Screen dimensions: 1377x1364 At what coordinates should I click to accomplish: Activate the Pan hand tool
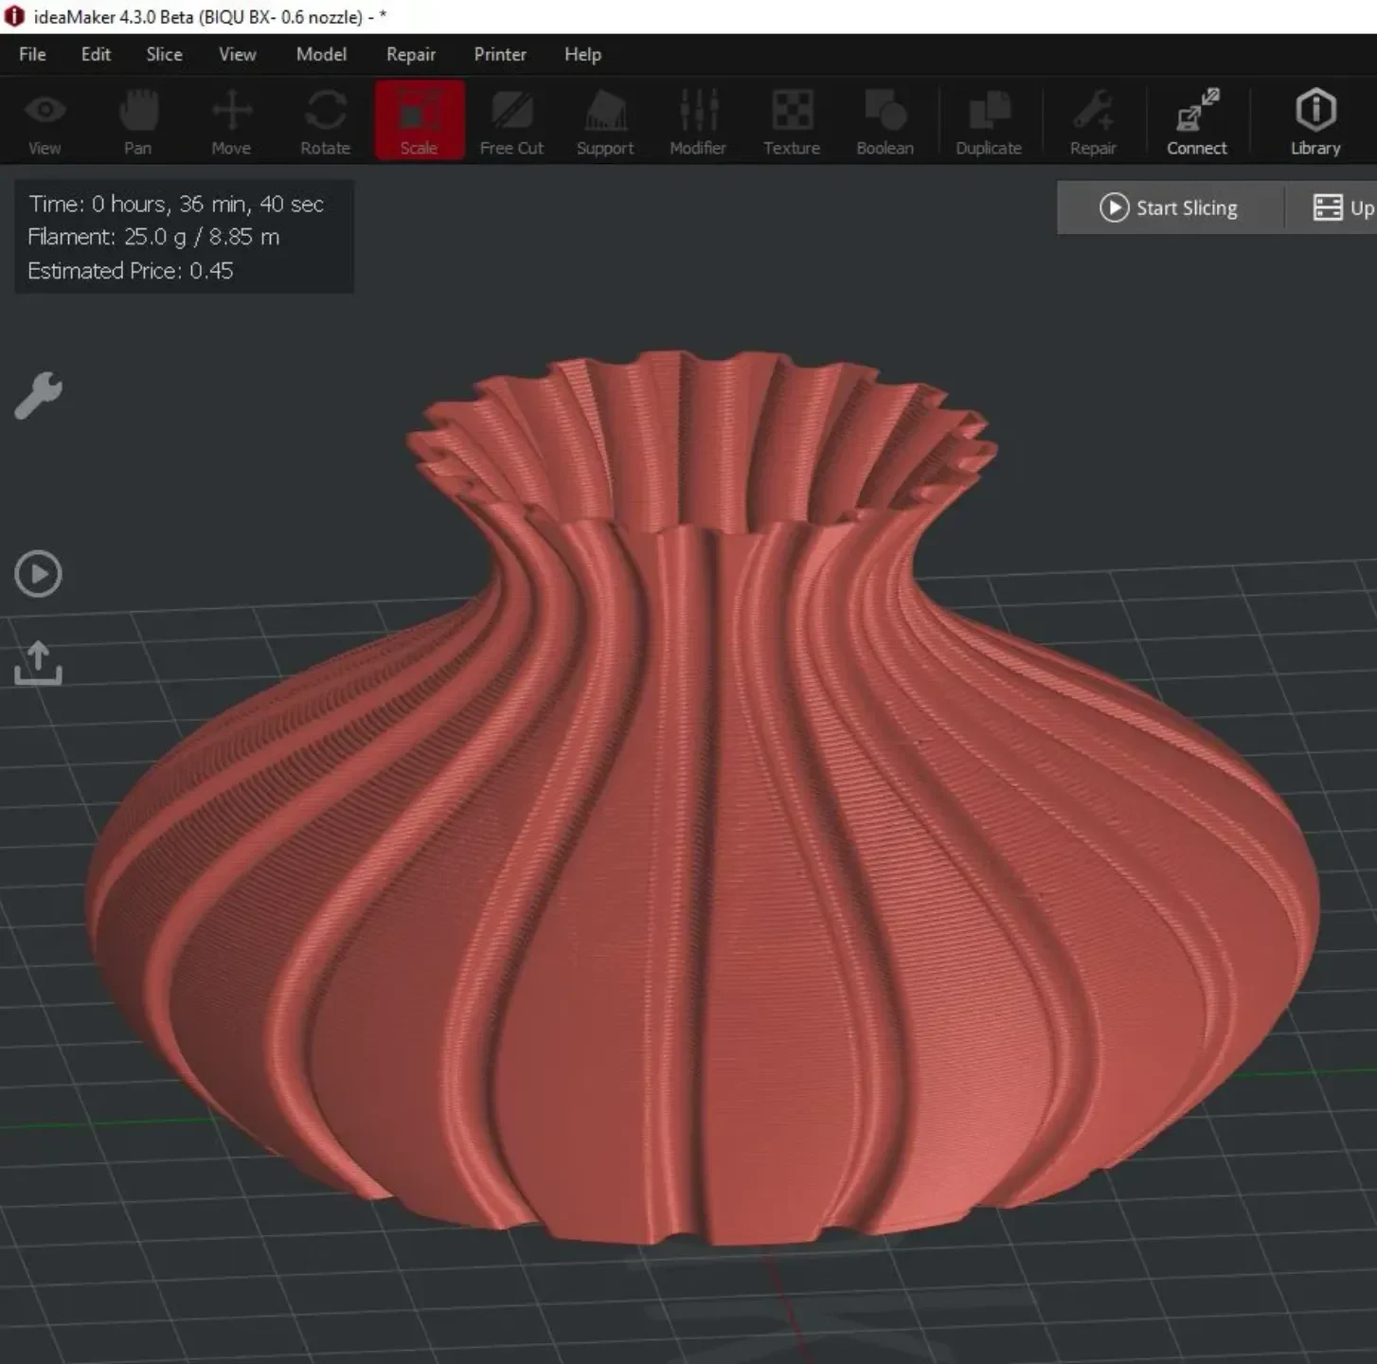[x=138, y=122]
